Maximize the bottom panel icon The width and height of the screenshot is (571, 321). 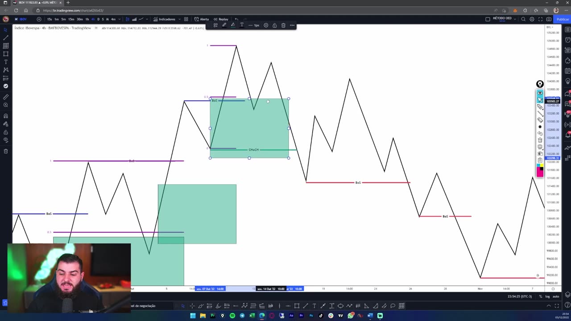tap(557, 306)
